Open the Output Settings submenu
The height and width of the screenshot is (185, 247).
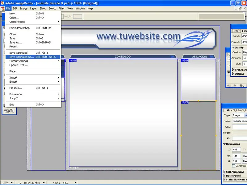pos(33,61)
